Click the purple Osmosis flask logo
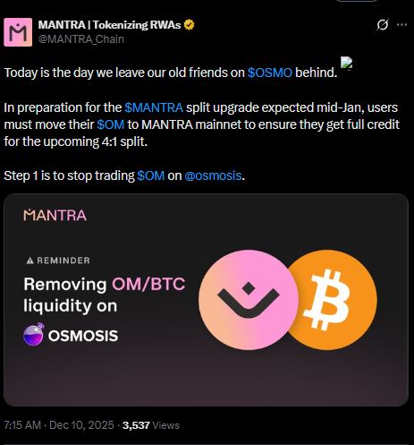 (34, 334)
